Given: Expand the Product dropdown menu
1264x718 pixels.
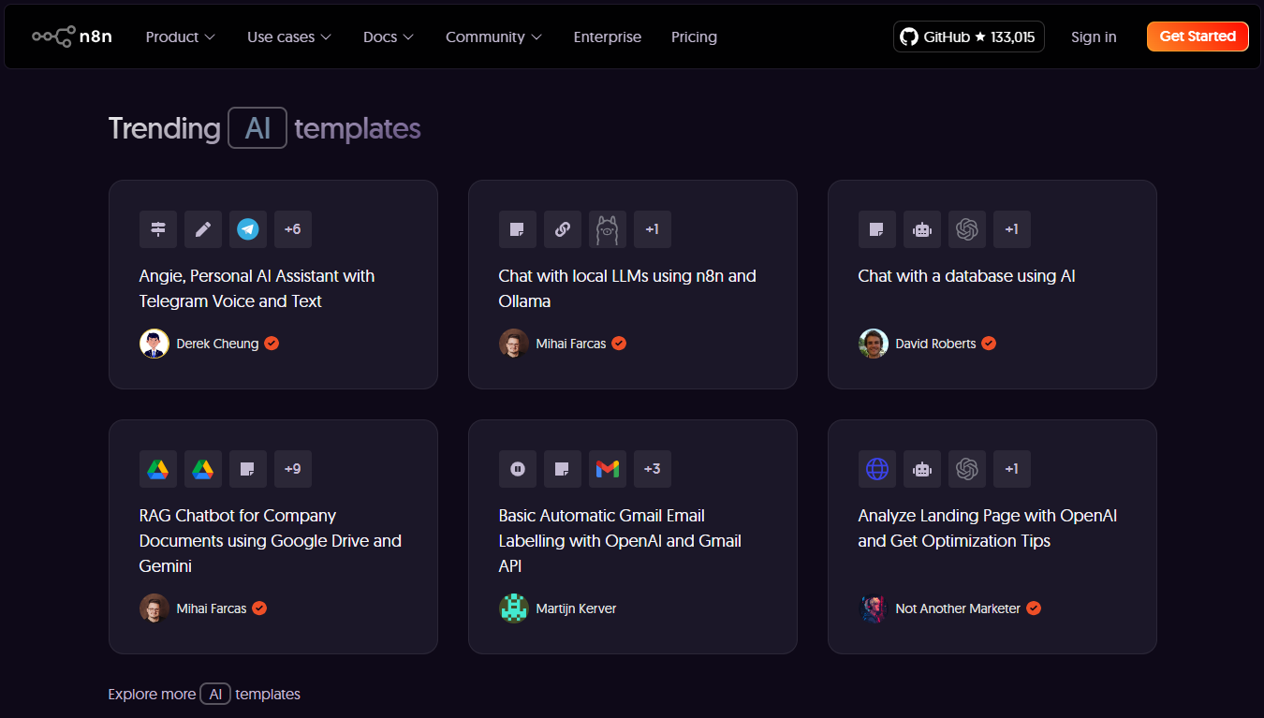Looking at the screenshot, I should pyautogui.click(x=181, y=37).
